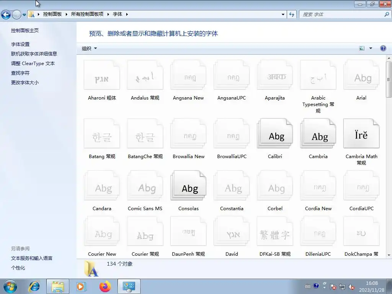
Task: Select the Aparajita font icon
Action: coord(275,75)
